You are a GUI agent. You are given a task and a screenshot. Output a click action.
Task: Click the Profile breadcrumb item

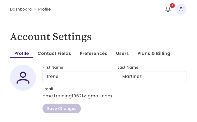point(44,9)
